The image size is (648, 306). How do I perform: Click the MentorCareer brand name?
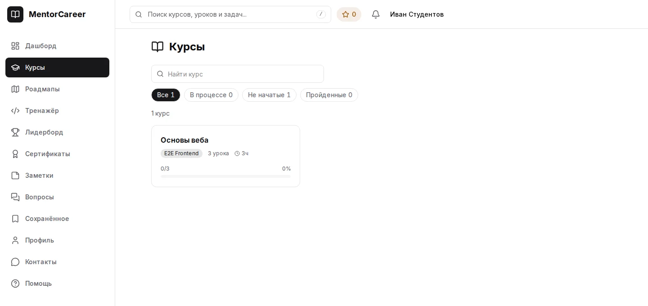pos(57,14)
